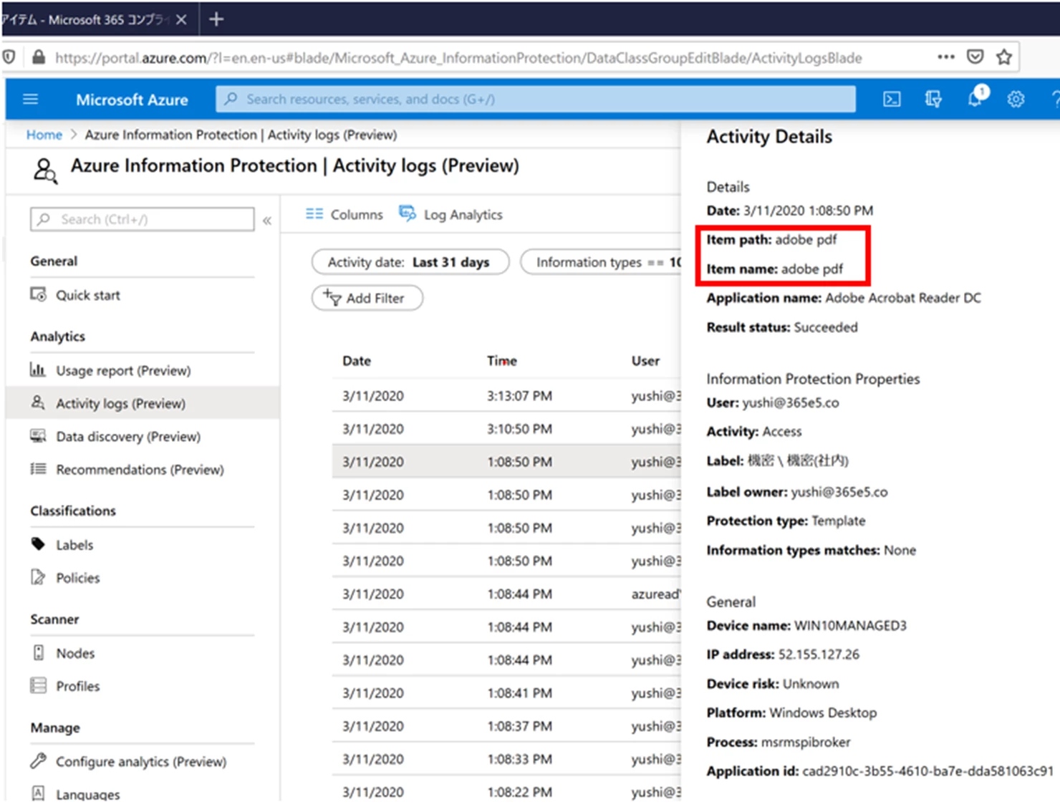Click the Columns button
The height and width of the screenshot is (812, 1060).
pyautogui.click(x=344, y=214)
